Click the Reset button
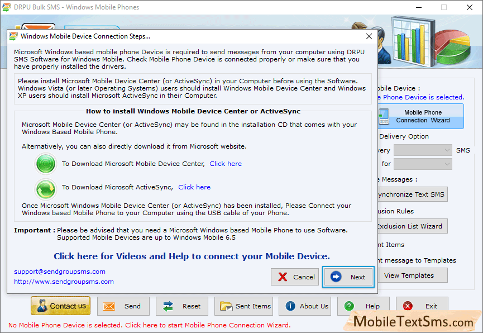 pyautogui.click(x=181, y=306)
